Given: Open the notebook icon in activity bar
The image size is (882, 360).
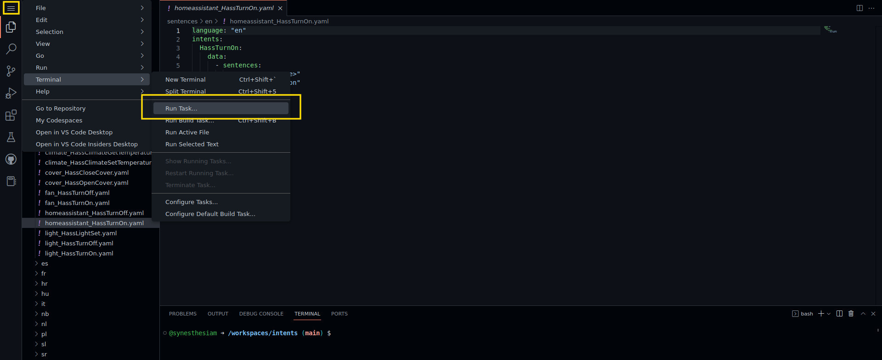Looking at the screenshot, I should coord(11,181).
